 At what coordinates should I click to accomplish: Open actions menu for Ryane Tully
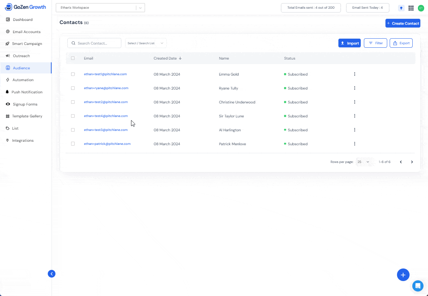click(x=354, y=88)
